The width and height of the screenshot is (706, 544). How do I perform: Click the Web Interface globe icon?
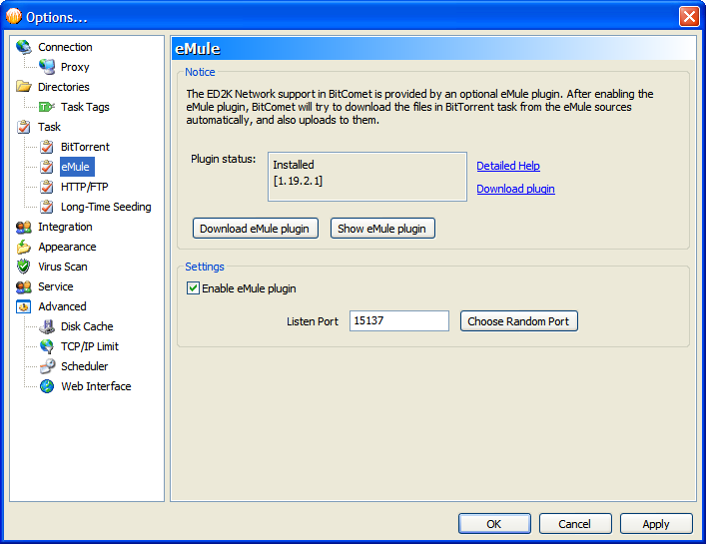[x=47, y=386]
